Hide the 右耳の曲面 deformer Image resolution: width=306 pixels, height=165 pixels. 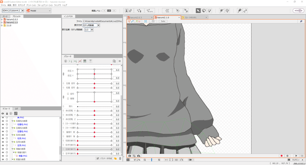pos(3,135)
